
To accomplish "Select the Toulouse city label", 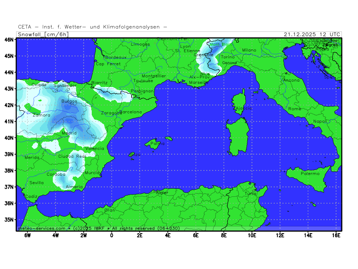I will (143, 81).
